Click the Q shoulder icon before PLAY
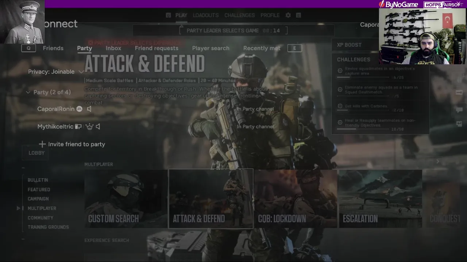Screen dimensions: 467x262 click(168, 15)
